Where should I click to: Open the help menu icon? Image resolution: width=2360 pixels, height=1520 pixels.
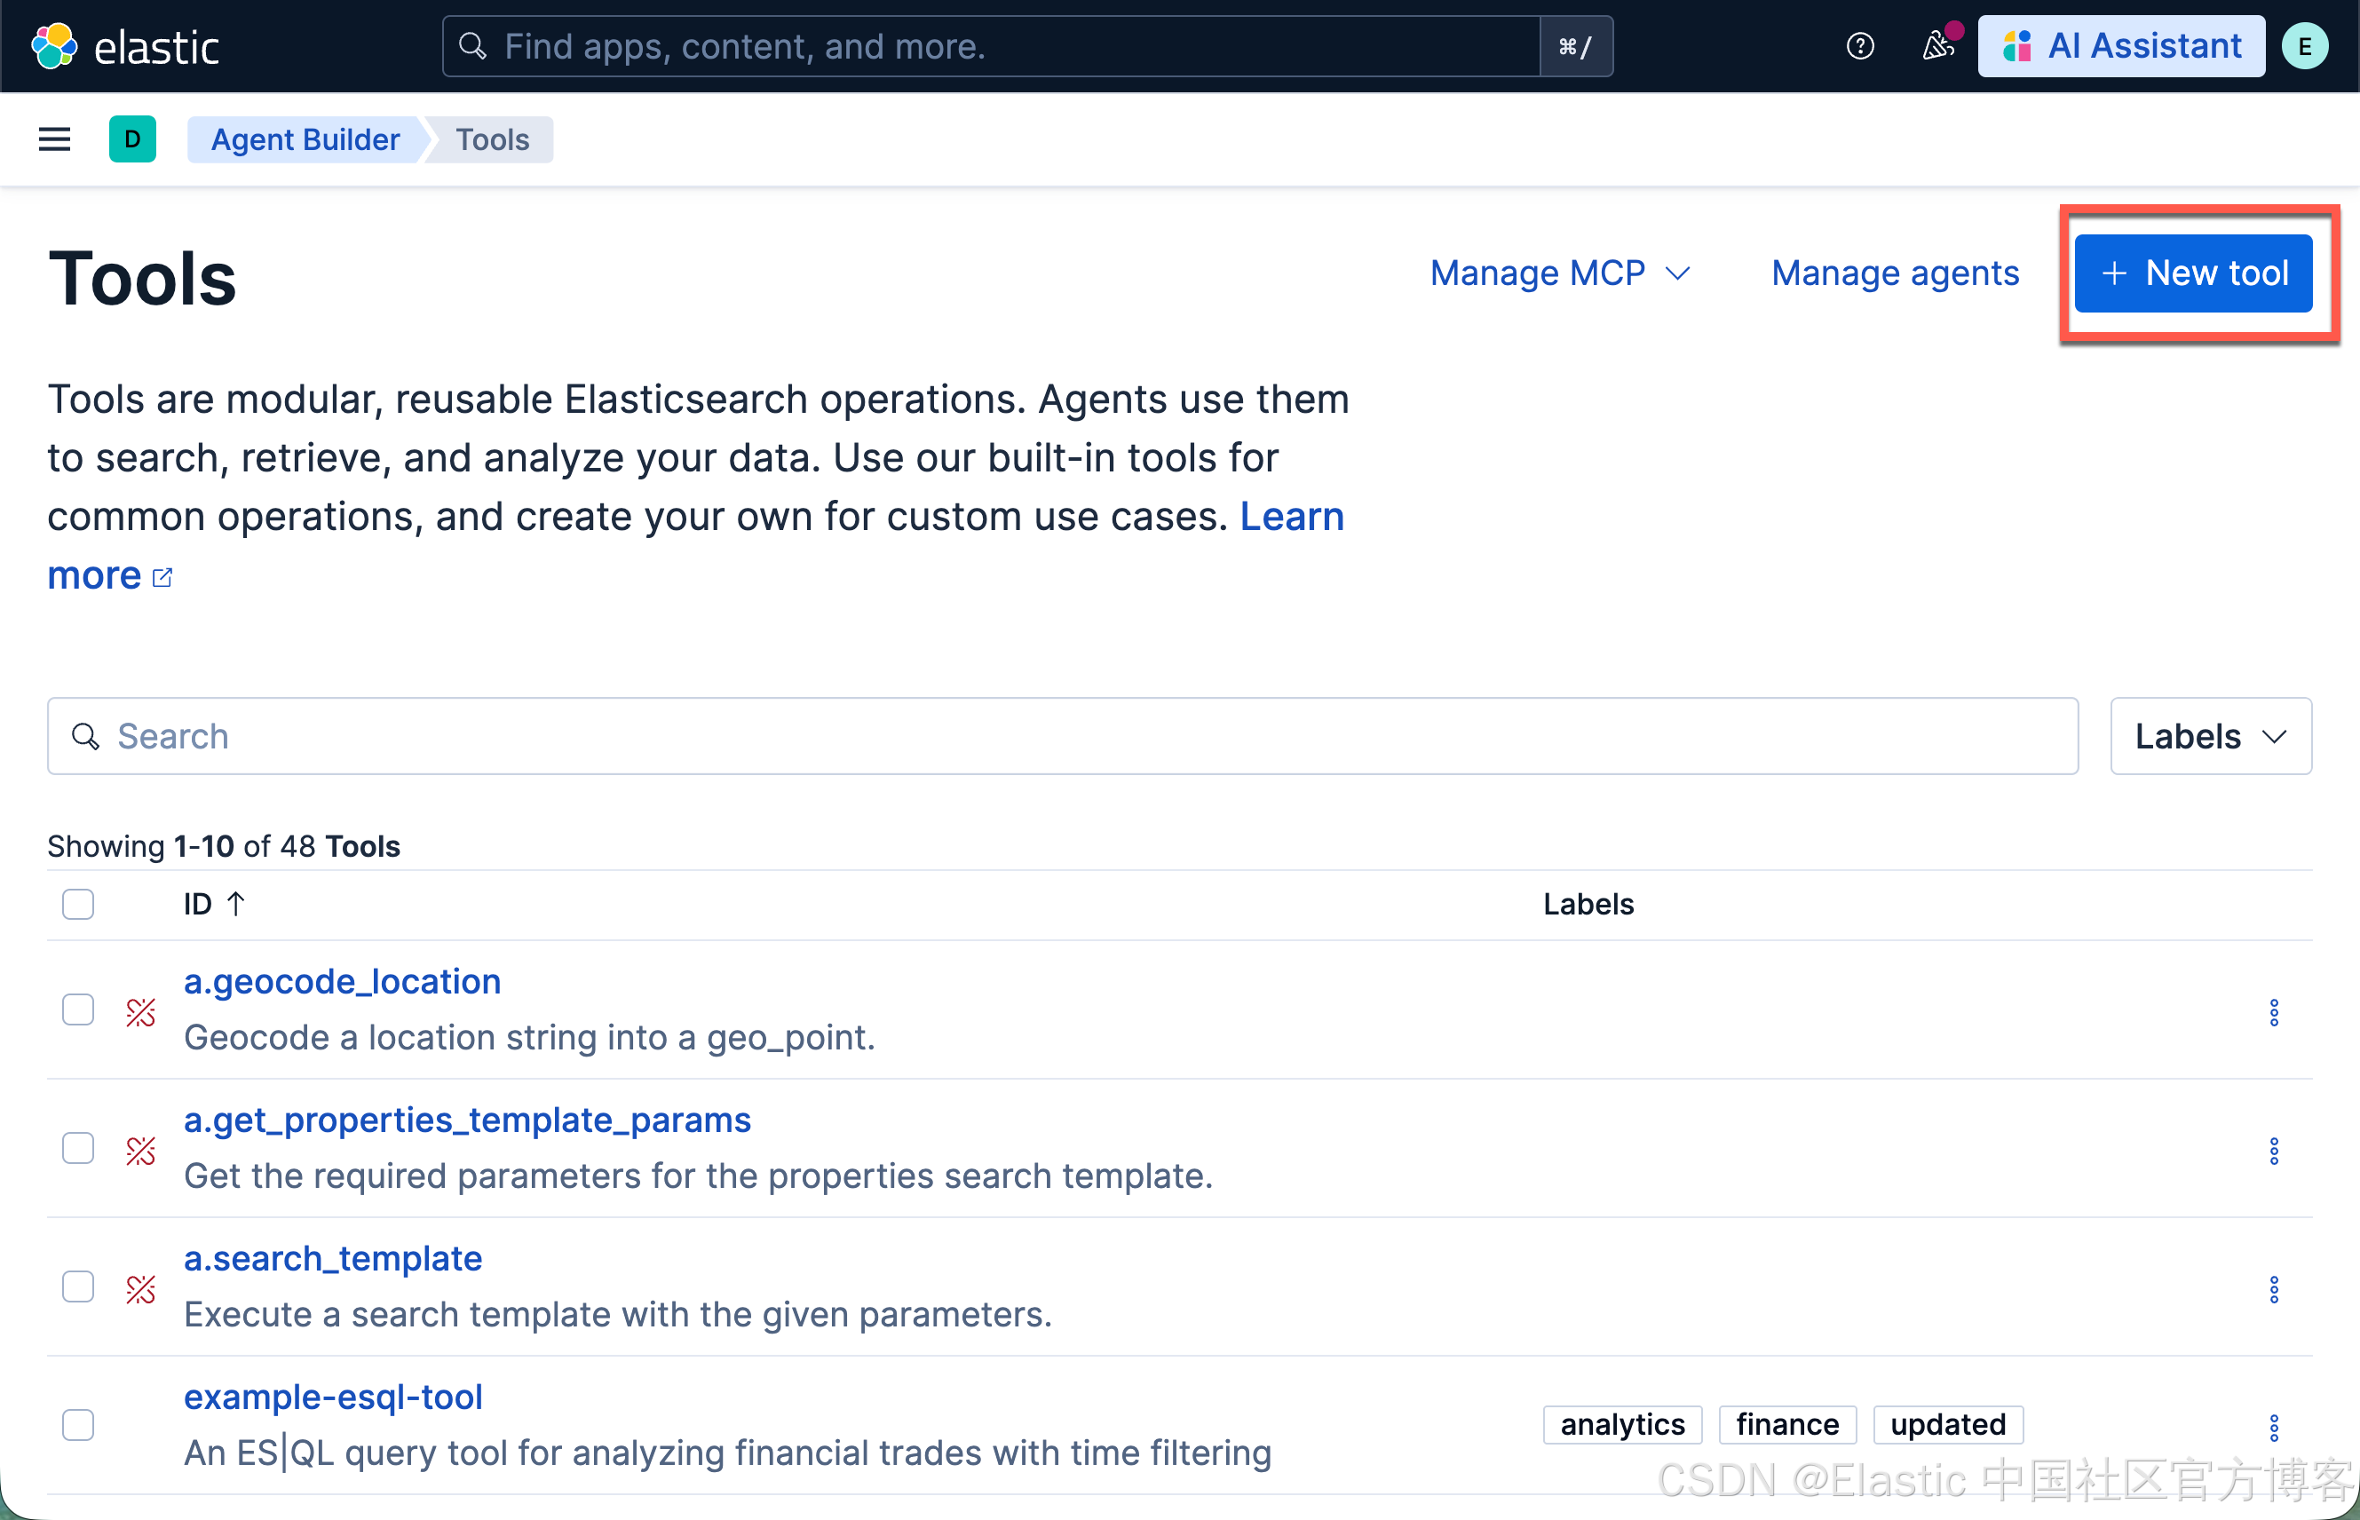(x=1859, y=46)
